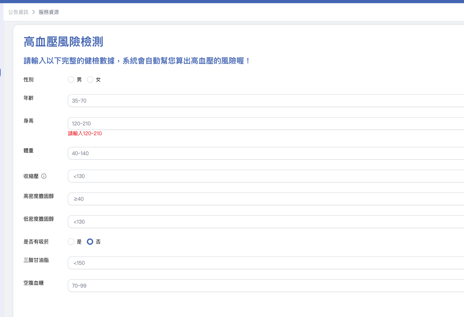This screenshot has width=464, height=317.
Task: Click the red 請輸入120~210 error message
Action: [85, 134]
